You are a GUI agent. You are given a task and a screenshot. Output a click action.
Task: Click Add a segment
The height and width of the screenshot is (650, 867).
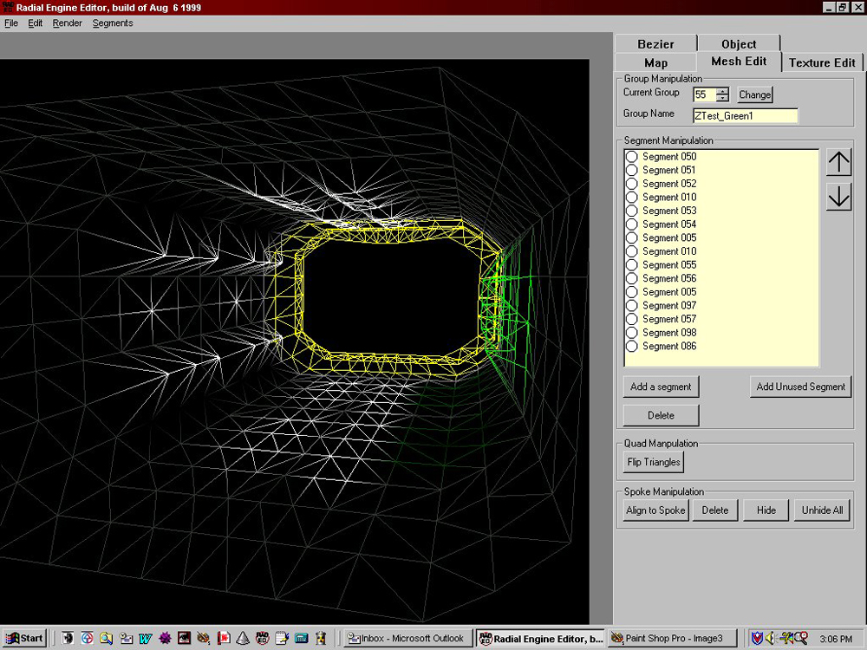661,387
